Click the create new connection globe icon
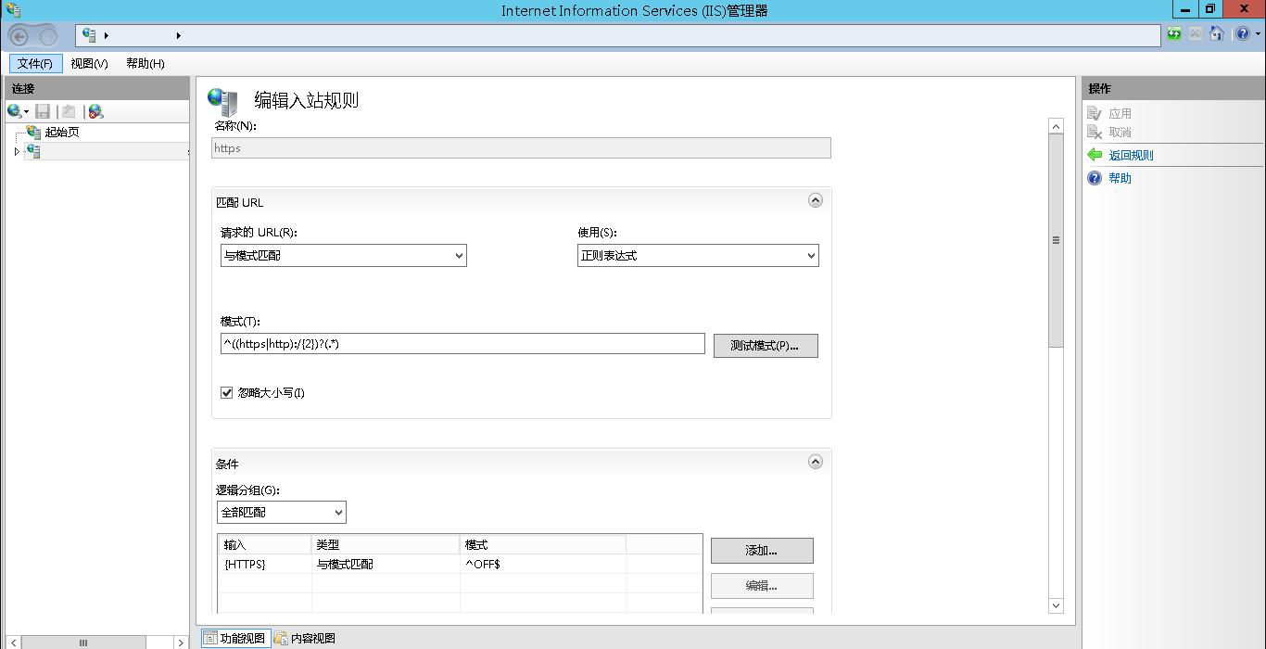1266x649 pixels. pyautogui.click(x=15, y=111)
